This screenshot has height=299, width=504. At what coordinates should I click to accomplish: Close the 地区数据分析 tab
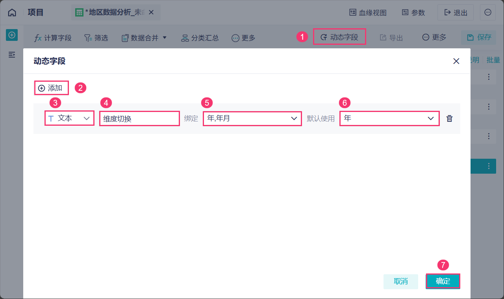[x=152, y=13]
